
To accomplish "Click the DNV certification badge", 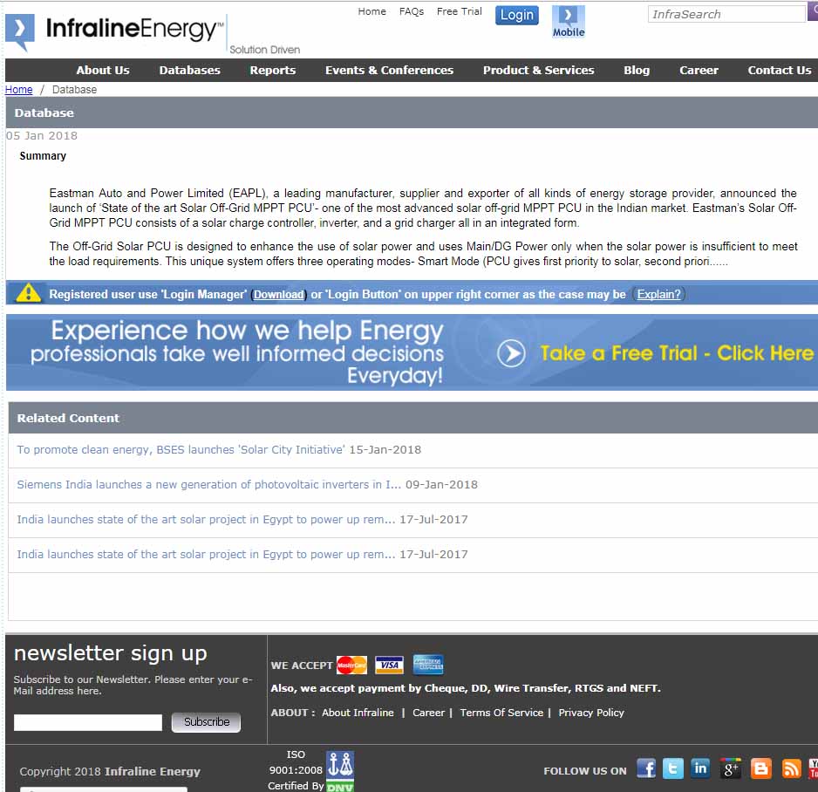I will point(340,771).
